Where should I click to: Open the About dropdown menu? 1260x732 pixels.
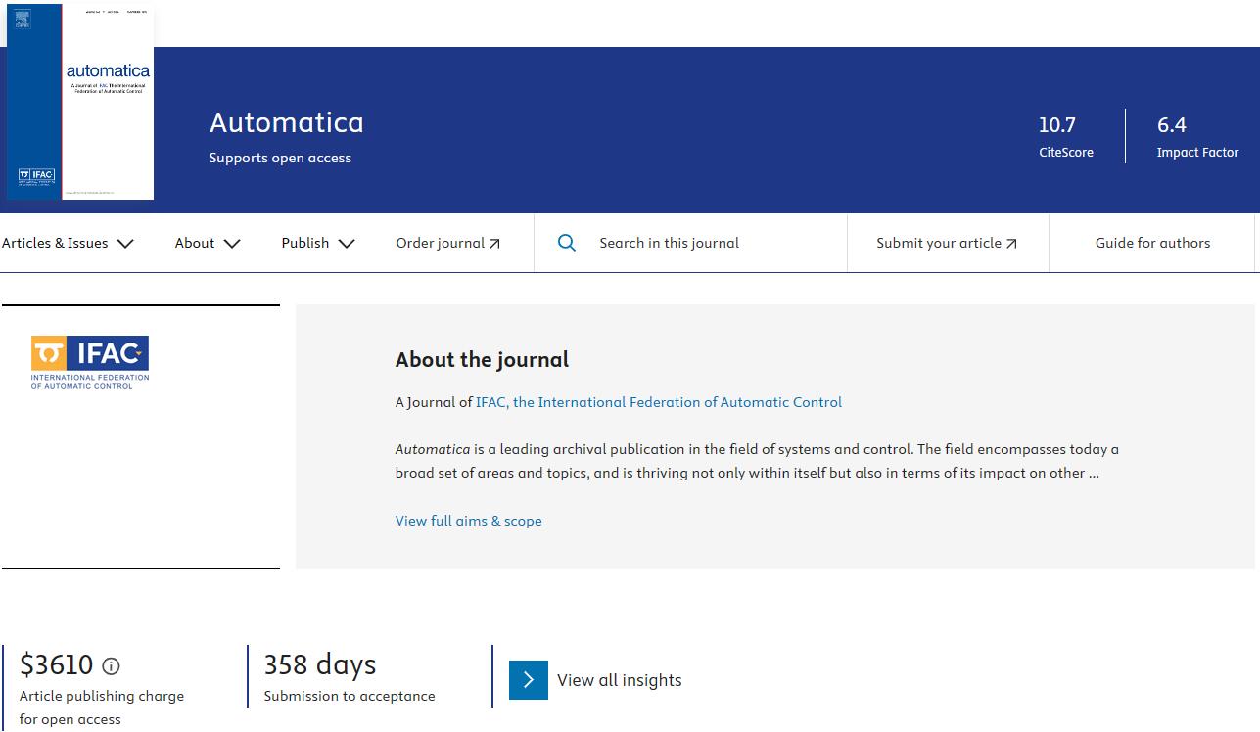point(208,243)
